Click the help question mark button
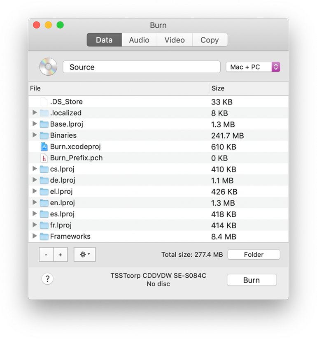Image resolution: width=317 pixels, height=339 pixels. pyautogui.click(x=47, y=279)
